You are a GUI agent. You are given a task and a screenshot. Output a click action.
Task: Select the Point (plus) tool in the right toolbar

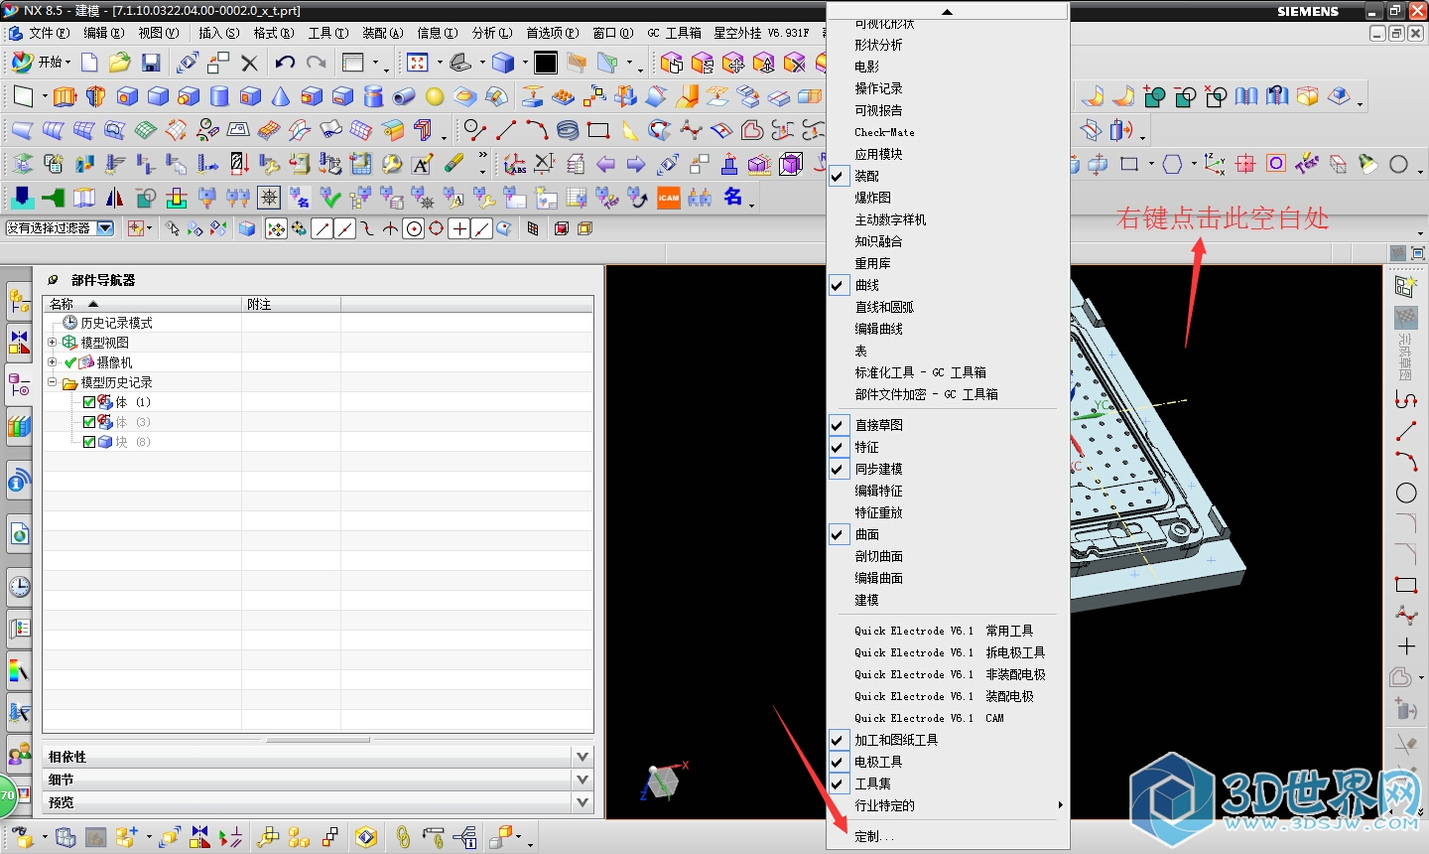pyautogui.click(x=1406, y=646)
